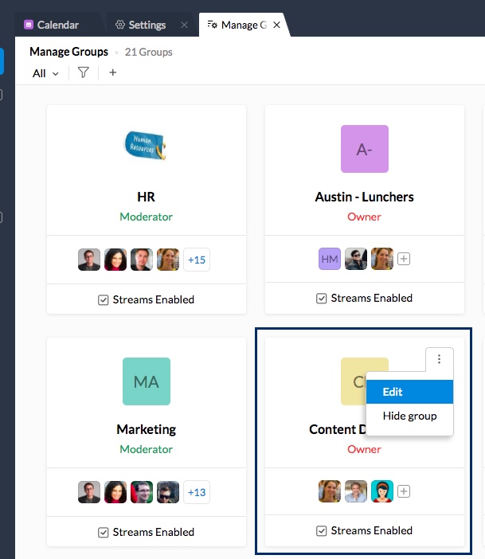Click second member photo in Marketing card

click(115, 492)
